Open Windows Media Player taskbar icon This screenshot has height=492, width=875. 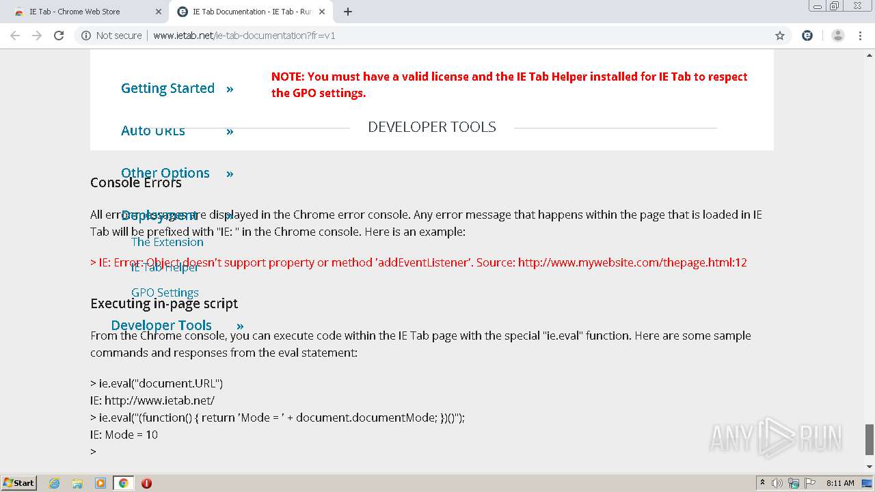100,483
